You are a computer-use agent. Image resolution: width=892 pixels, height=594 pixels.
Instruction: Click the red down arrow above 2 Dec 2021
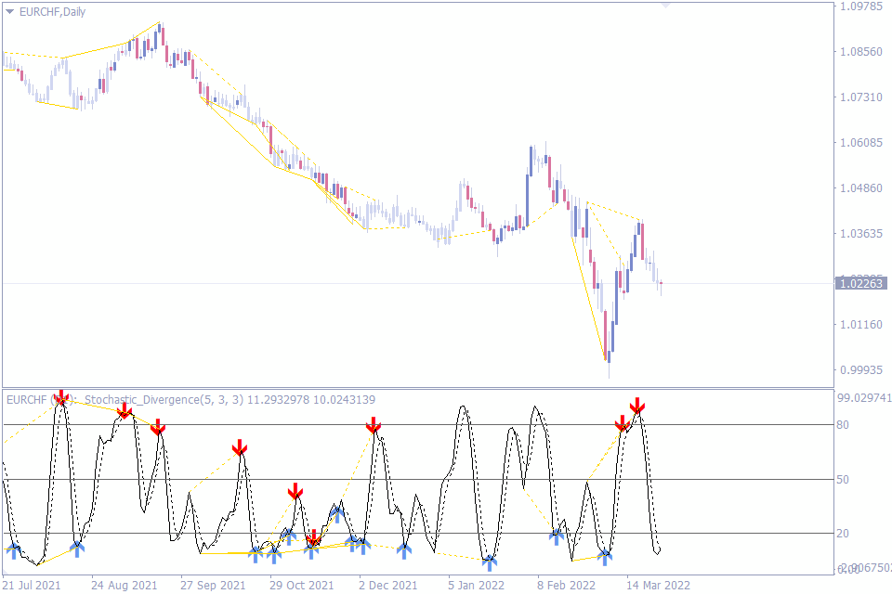point(374,426)
